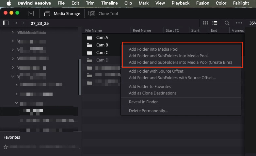Open the three-dot options menu
Screen dimensions: 256x156
coord(239,23)
